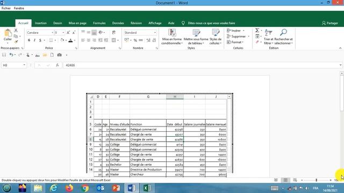Switch to the Formules tab
Viewport: 344px width, 193px height.
point(99,23)
